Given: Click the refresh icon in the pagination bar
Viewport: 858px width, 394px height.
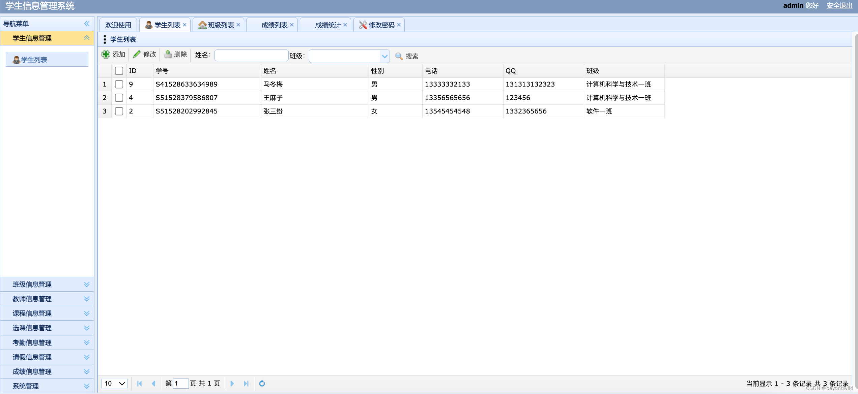Looking at the screenshot, I should pyautogui.click(x=262, y=384).
